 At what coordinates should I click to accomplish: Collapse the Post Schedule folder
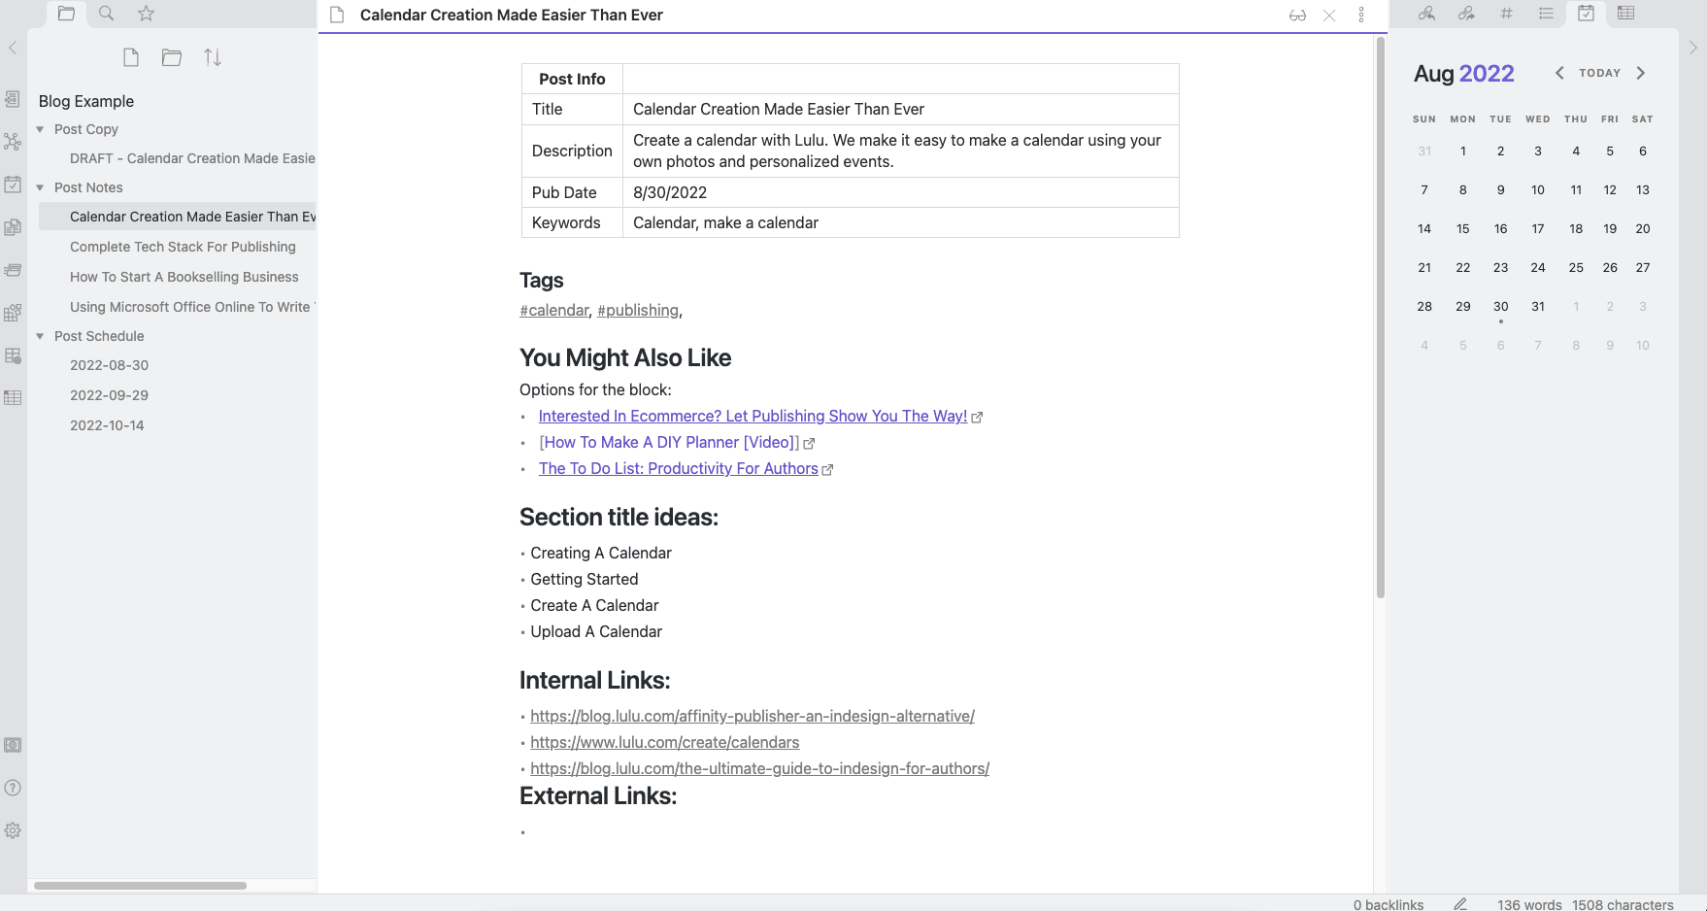click(x=40, y=335)
